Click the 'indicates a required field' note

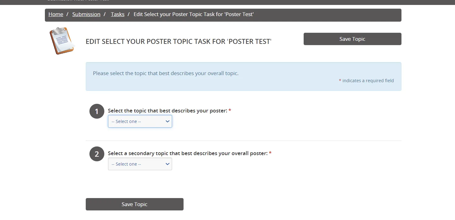[x=366, y=81]
